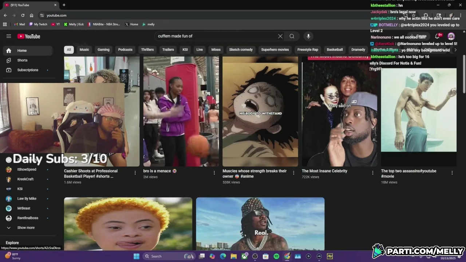Go back with the browser back arrow

coord(5,15)
